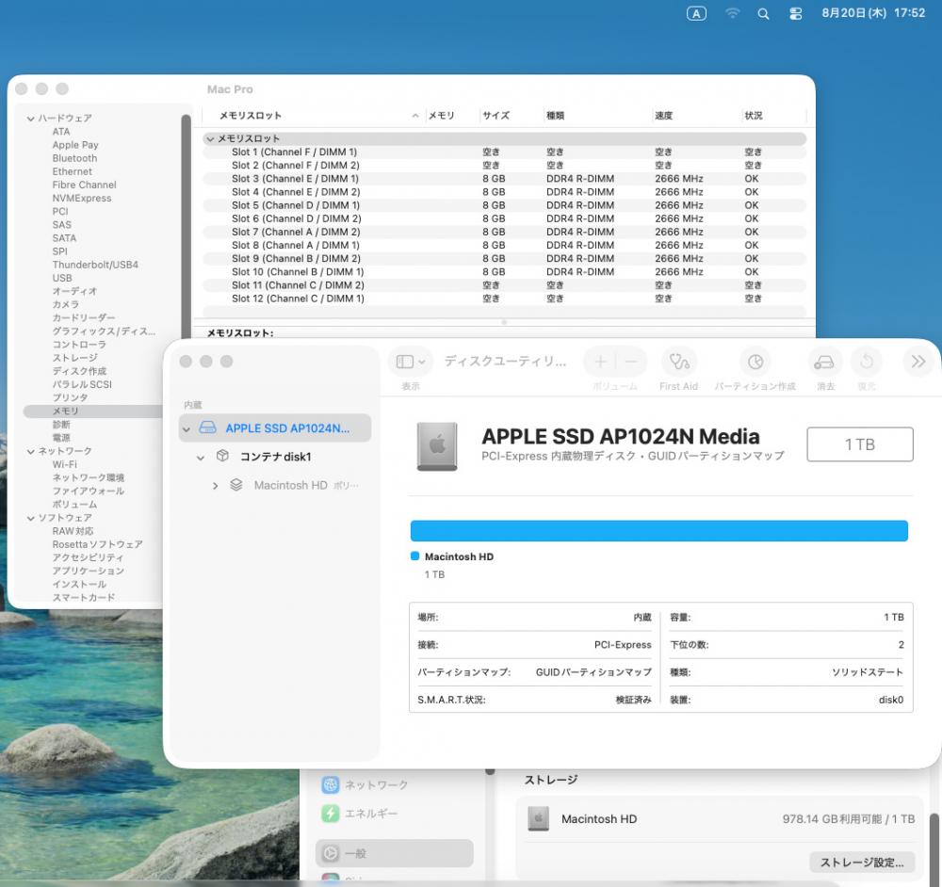Select Apple Pay in hardware list
Viewport: 942px width, 887px height.
[x=75, y=145]
